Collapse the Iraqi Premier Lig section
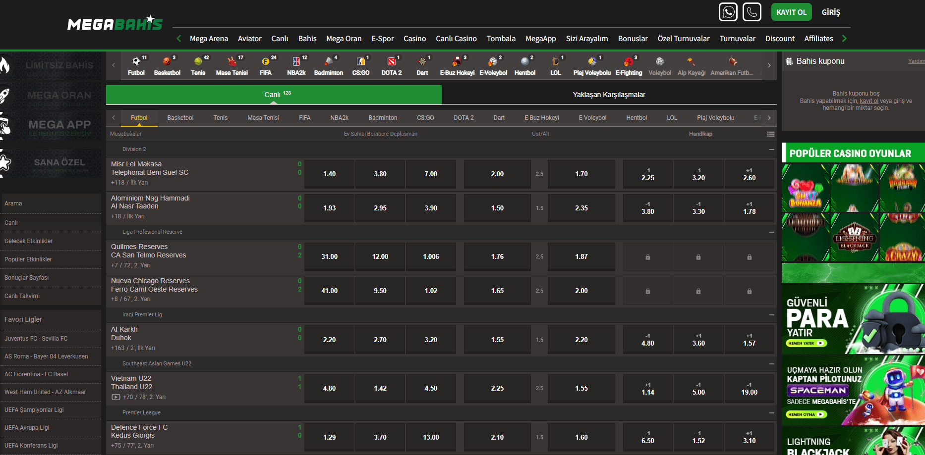Viewport: 925px width, 455px height. [771, 314]
